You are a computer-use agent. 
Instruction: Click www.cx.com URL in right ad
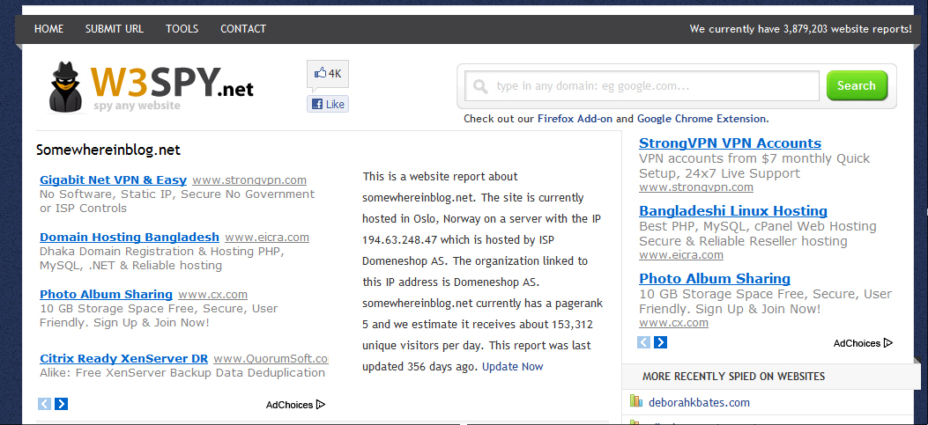click(673, 323)
